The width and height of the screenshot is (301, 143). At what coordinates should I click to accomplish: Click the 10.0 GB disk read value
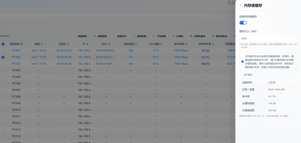pyautogui.click(x=272, y=110)
